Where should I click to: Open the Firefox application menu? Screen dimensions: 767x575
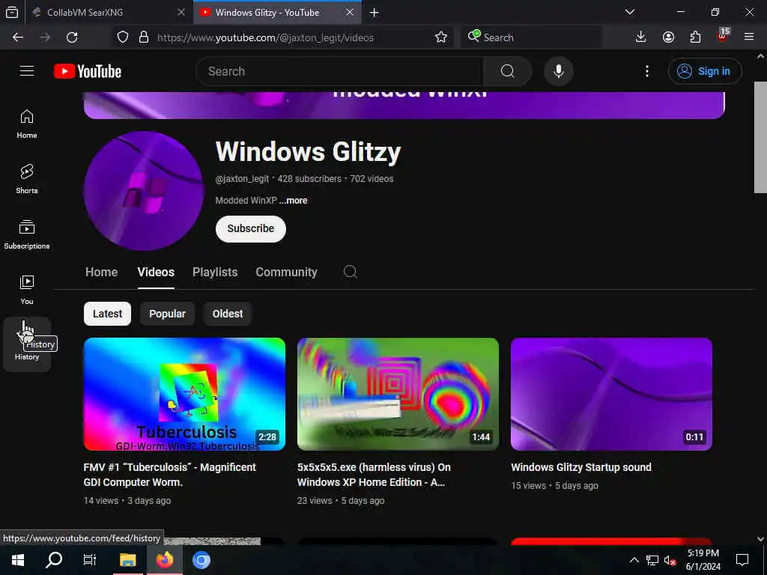(x=748, y=37)
